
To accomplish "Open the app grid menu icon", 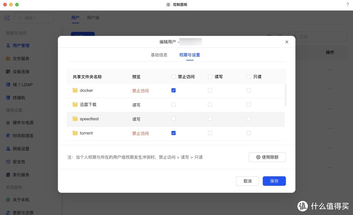I will point(7,18).
